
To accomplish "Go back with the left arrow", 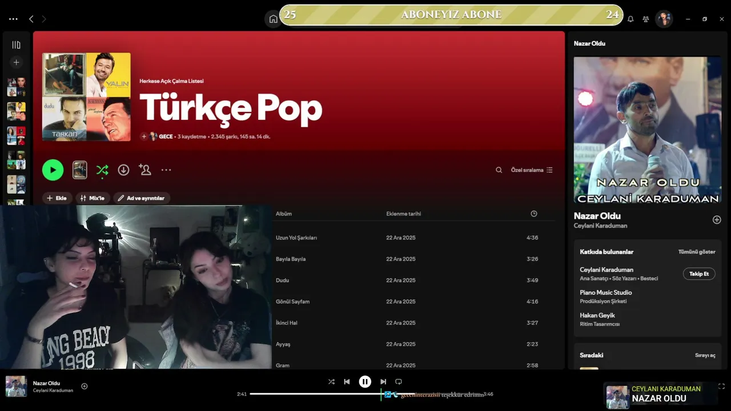I will (31, 19).
